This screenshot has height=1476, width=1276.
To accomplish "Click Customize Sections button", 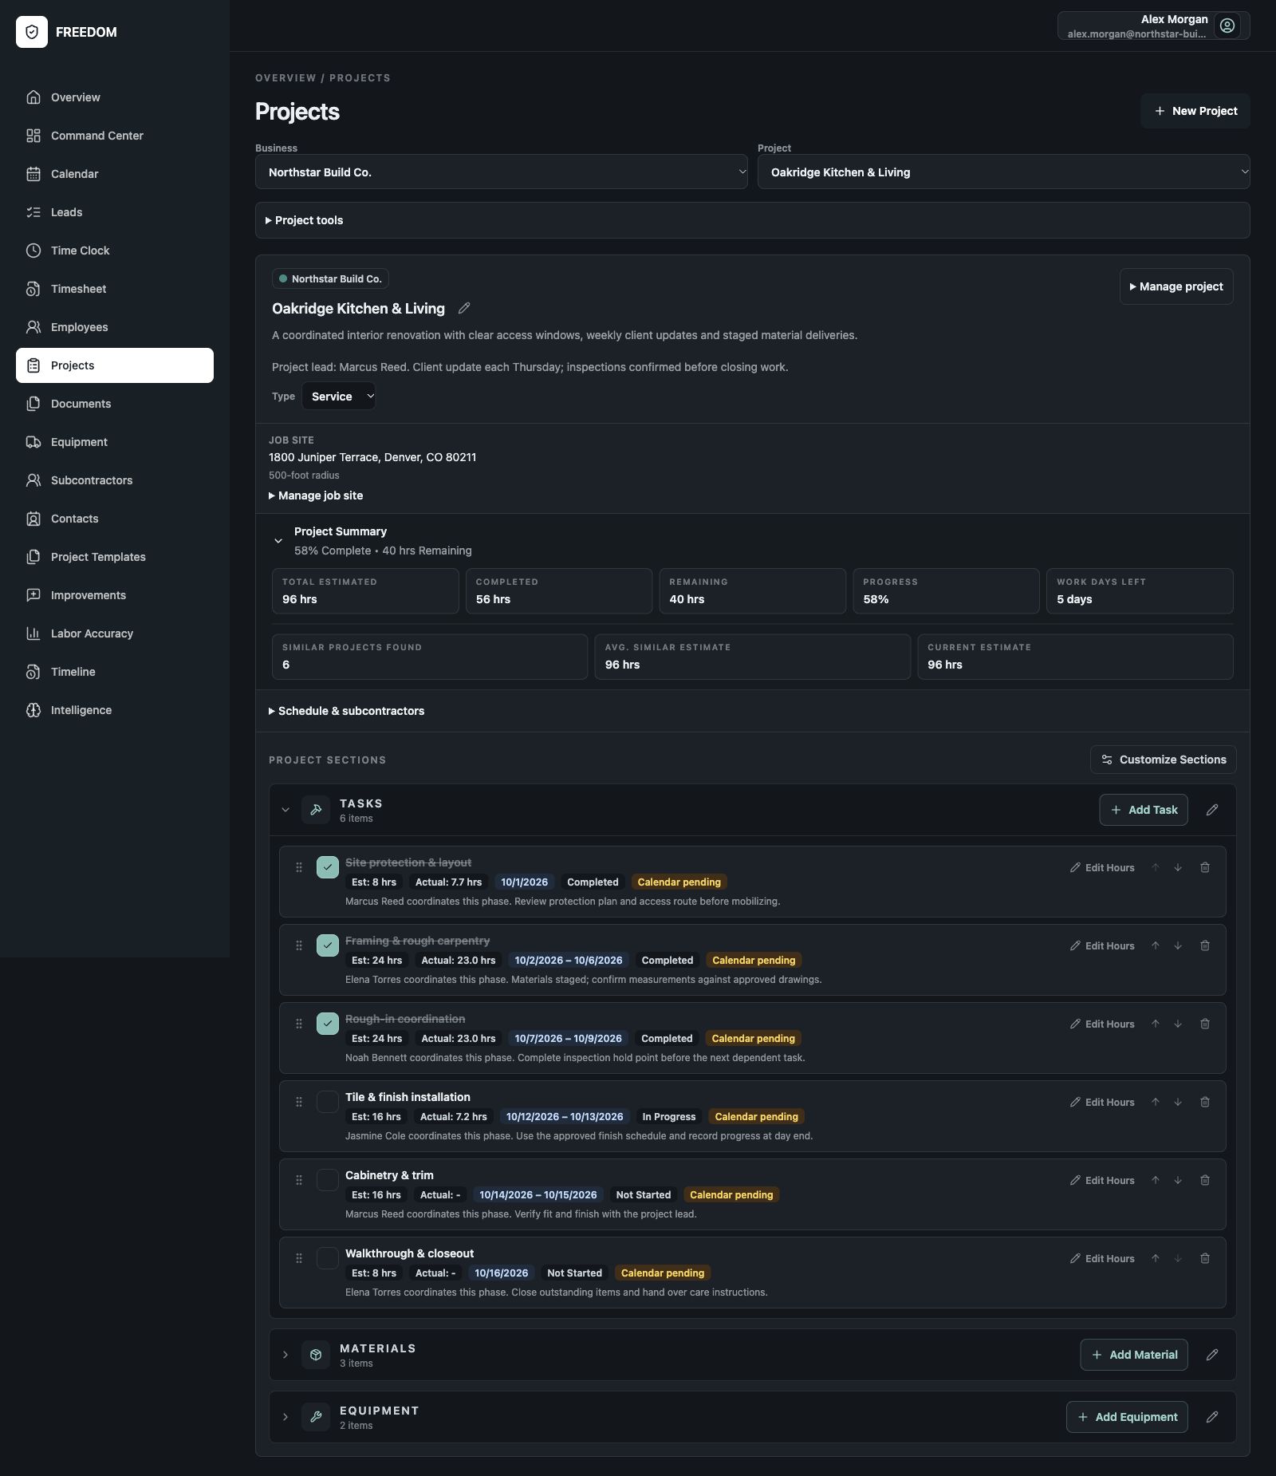I will pos(1163,760).
